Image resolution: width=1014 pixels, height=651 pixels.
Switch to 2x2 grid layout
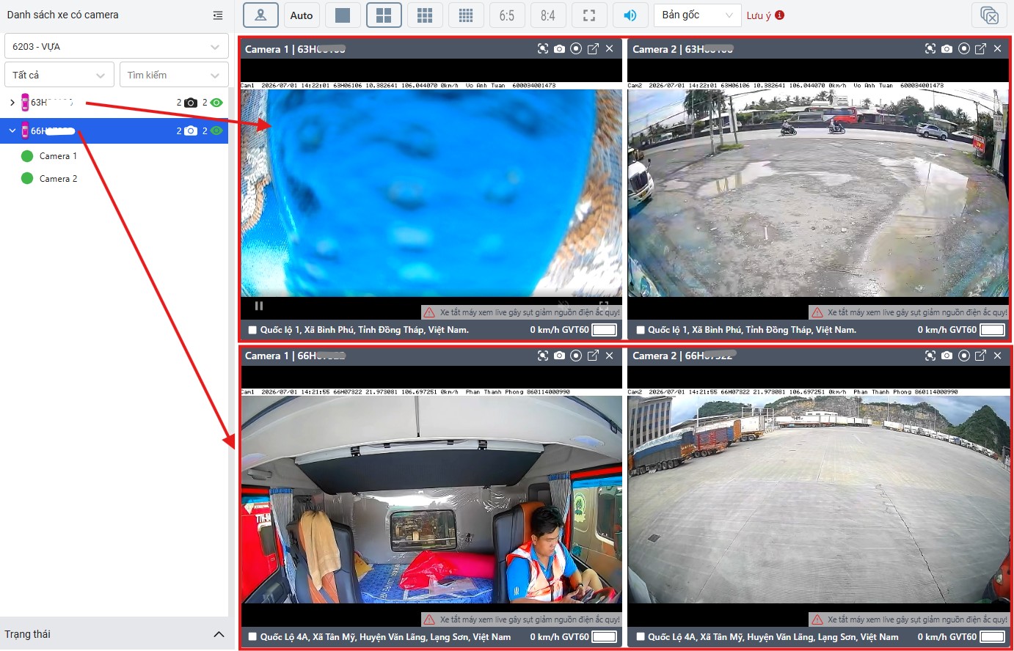(x=384, y=15)
